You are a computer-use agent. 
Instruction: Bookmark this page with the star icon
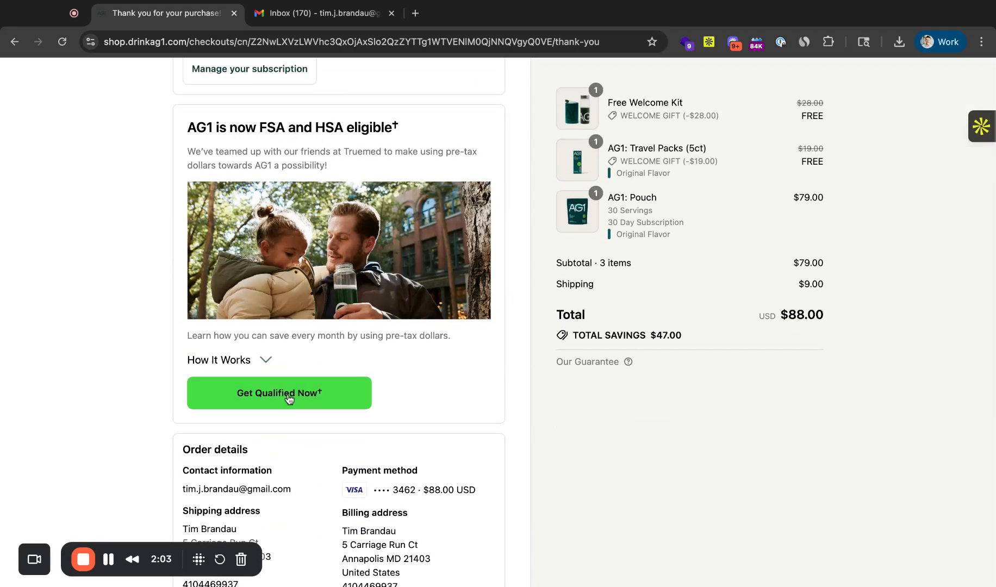652,41
